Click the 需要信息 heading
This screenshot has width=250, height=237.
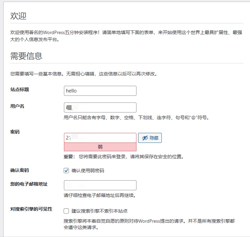[26, 56]
